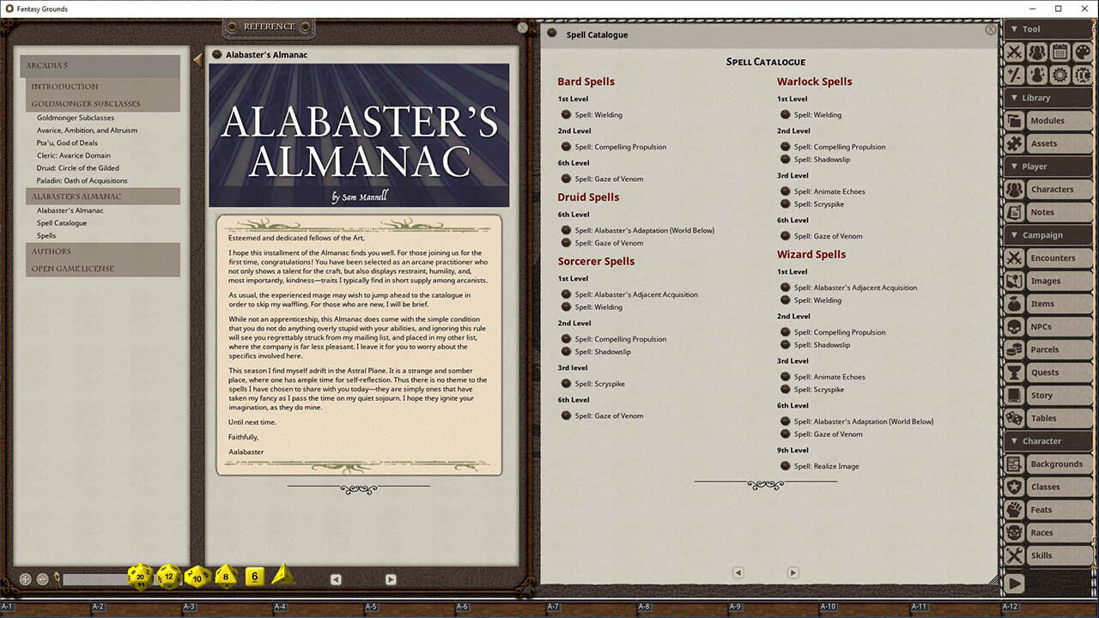Open the Spell: Realize Image link
The width and height of the screenshot is (1099, 618).
[826, 466]
